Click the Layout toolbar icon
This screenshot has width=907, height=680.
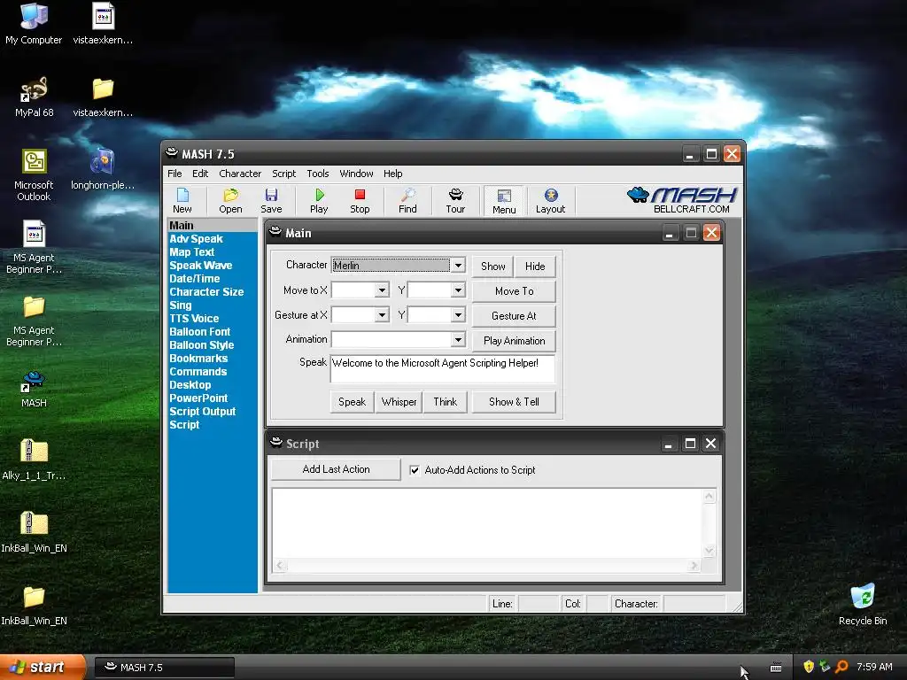point(550,201)
